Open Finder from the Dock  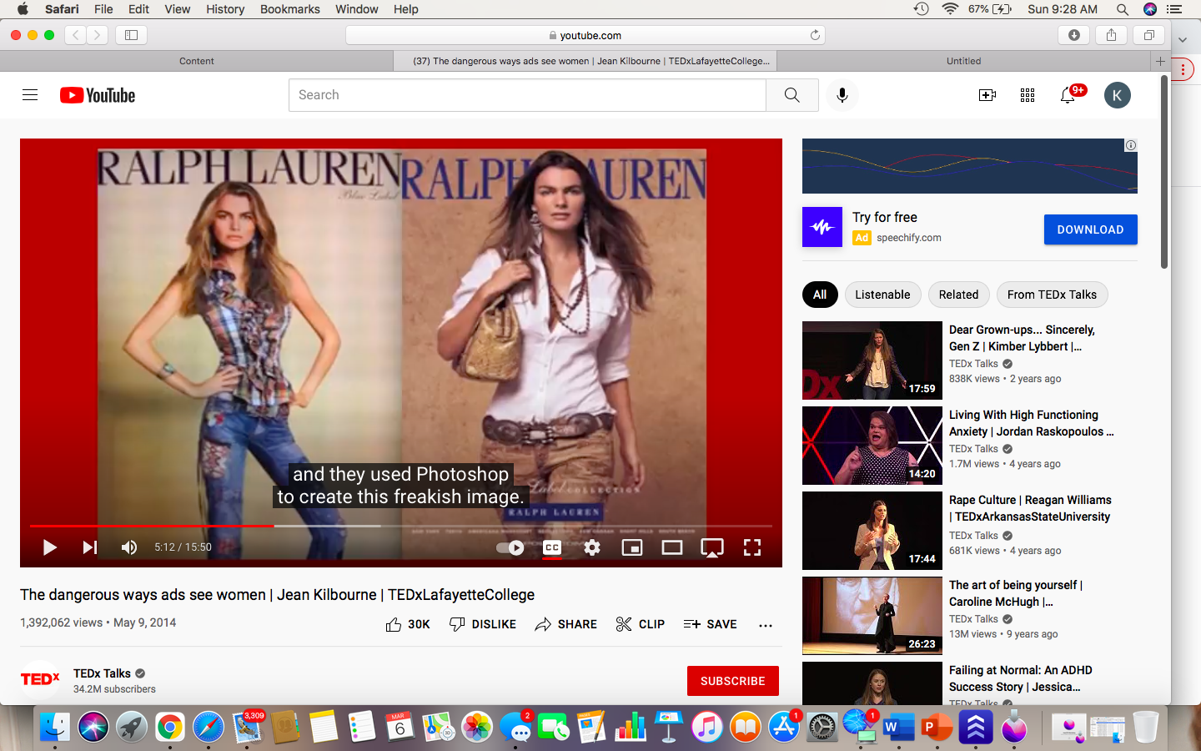click(55, 727)
